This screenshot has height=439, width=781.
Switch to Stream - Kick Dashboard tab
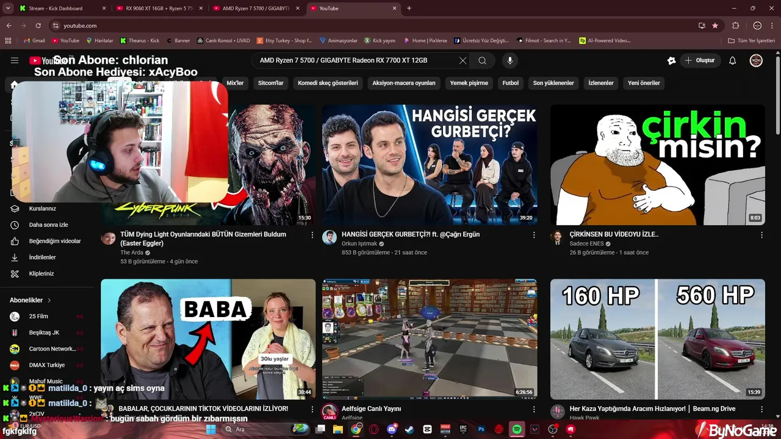pyautogui.click(x=61, y=9)
